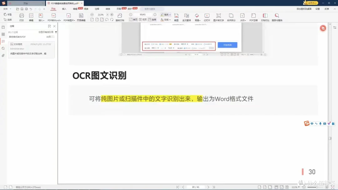Screen dimensions: 338x190
Task: Open the Underline (划线) dropdown
Action: tap(170, 20)
